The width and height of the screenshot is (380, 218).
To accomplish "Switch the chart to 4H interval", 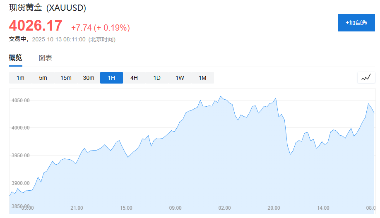I will coord(134,78).
